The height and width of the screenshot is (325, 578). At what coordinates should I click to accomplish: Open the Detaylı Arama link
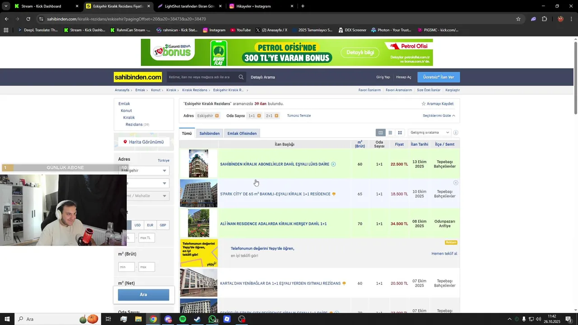263,77
